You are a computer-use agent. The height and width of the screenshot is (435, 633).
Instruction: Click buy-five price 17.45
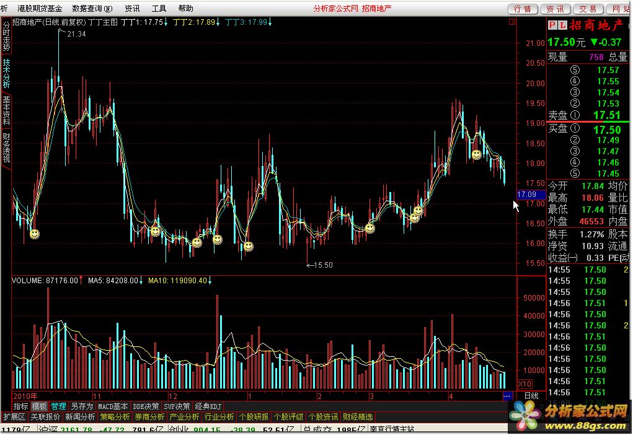pos(608,174)
